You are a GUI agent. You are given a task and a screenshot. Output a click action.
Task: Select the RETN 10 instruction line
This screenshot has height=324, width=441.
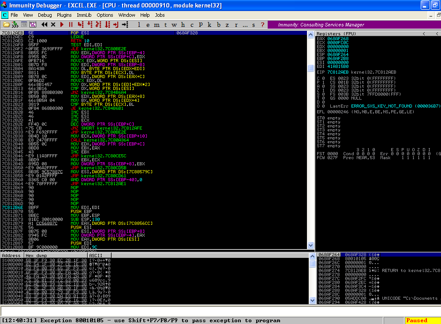pyautogui.click(x=153, y=41)
